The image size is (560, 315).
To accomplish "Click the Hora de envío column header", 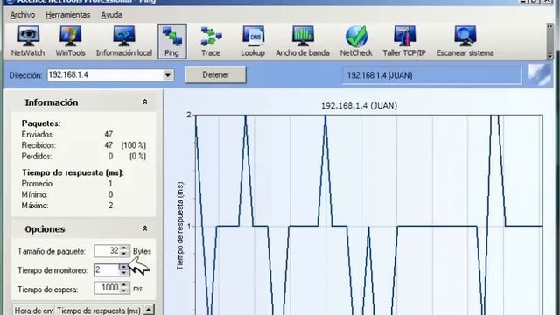I will tap(33, 311).
